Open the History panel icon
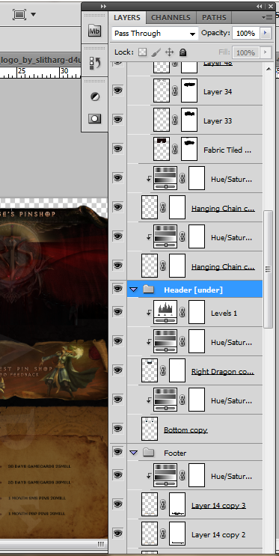This screenshot has height=556, width=279. [x=94, y=63]
